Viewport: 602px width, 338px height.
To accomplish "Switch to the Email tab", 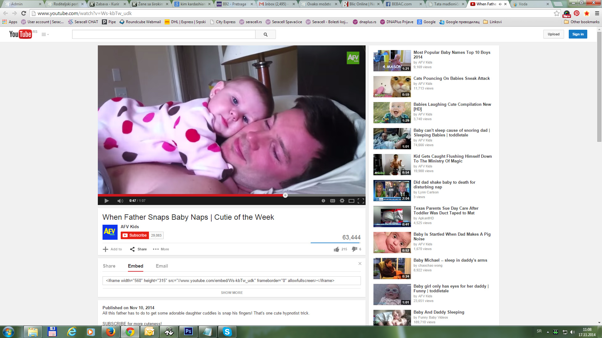I will coord(162,266).
